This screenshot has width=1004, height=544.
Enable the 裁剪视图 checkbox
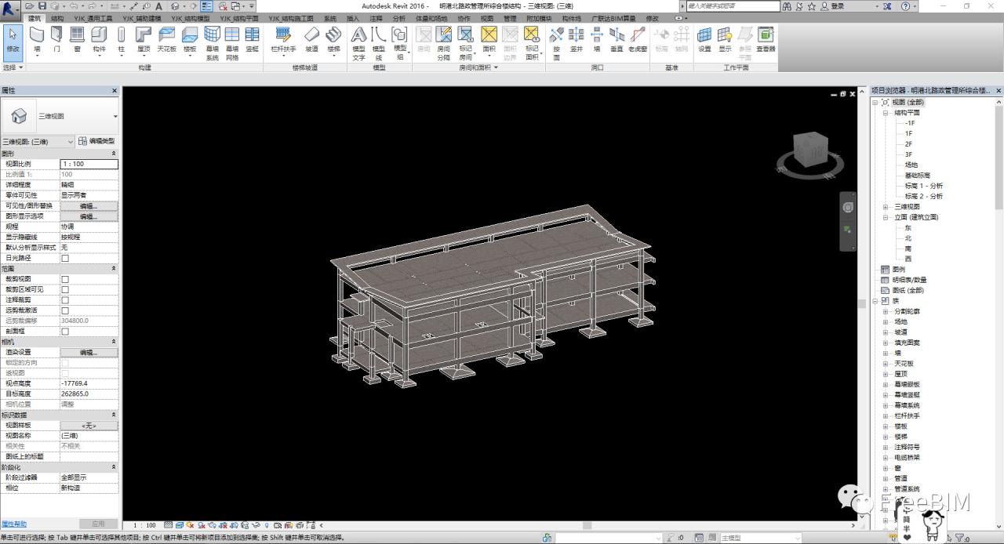[x=65, y=279]
